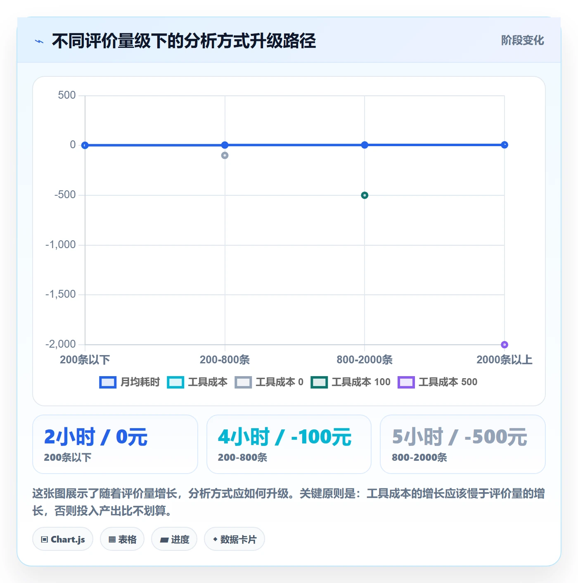Click the 200-800条 x-axis label
The width and height of the screenshot is (578, 583).
(225, 360)
